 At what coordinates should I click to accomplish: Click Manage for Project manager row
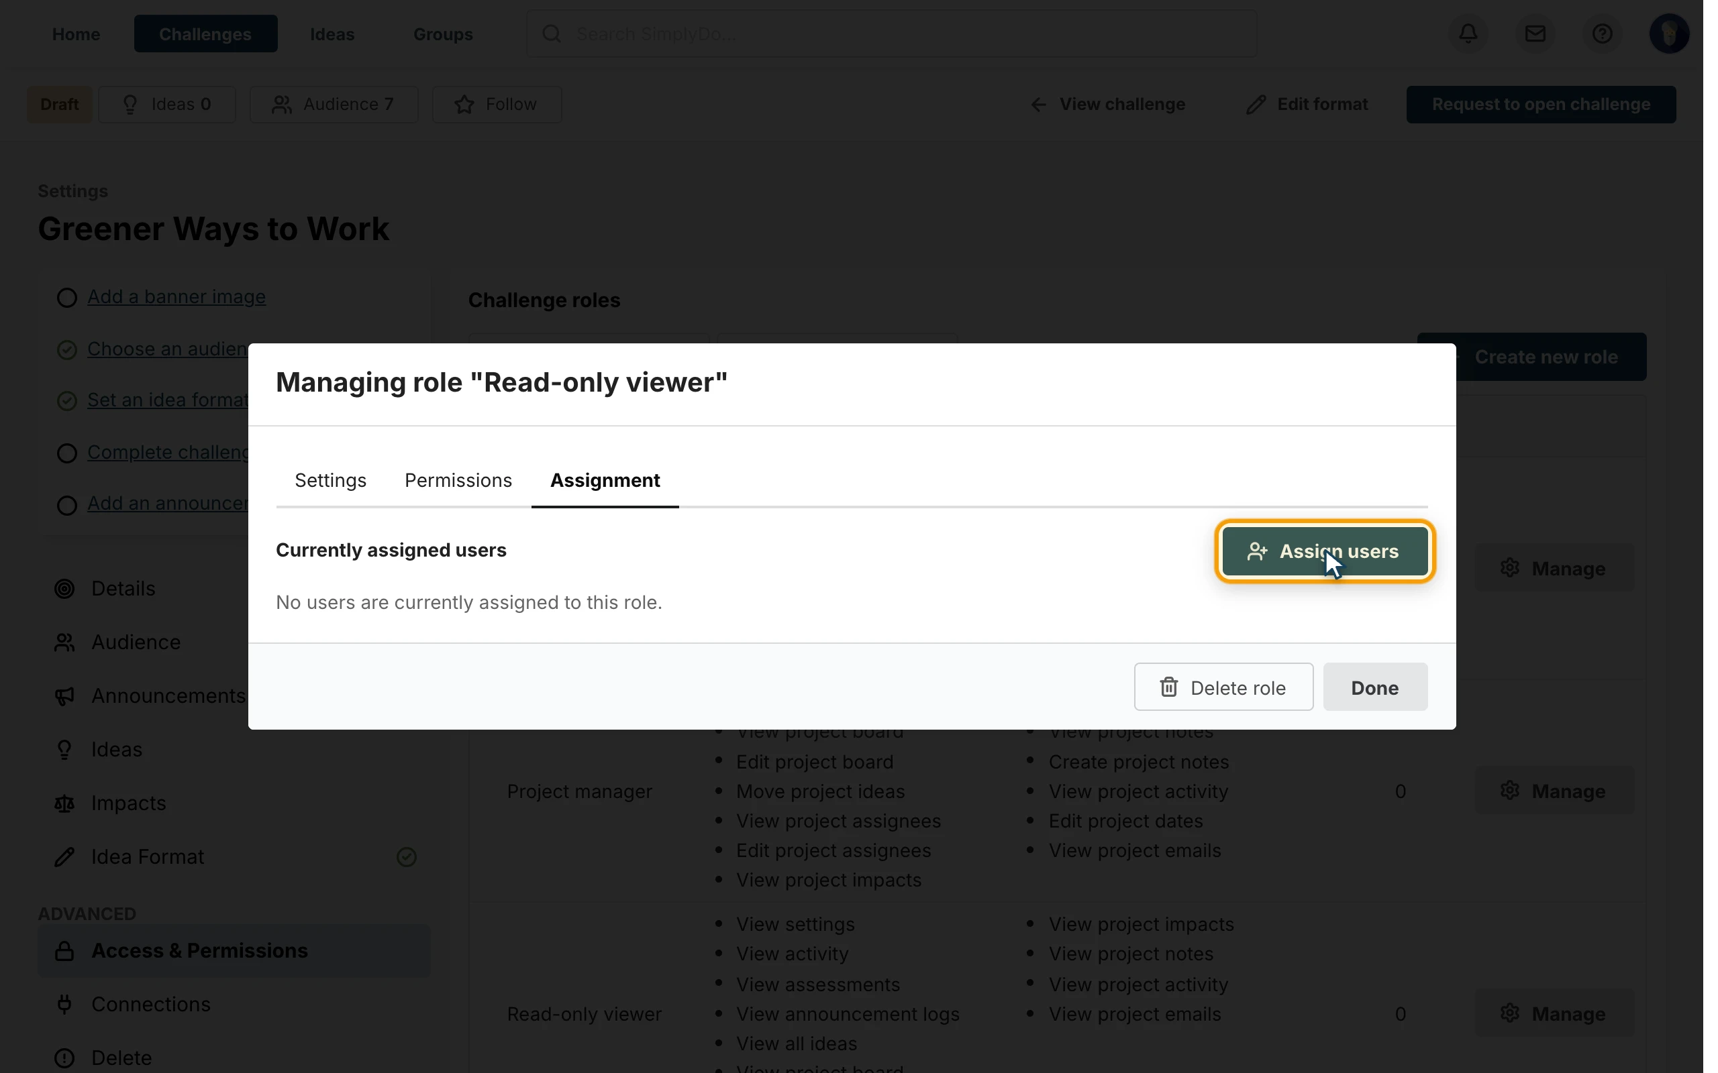[1554, 791]
